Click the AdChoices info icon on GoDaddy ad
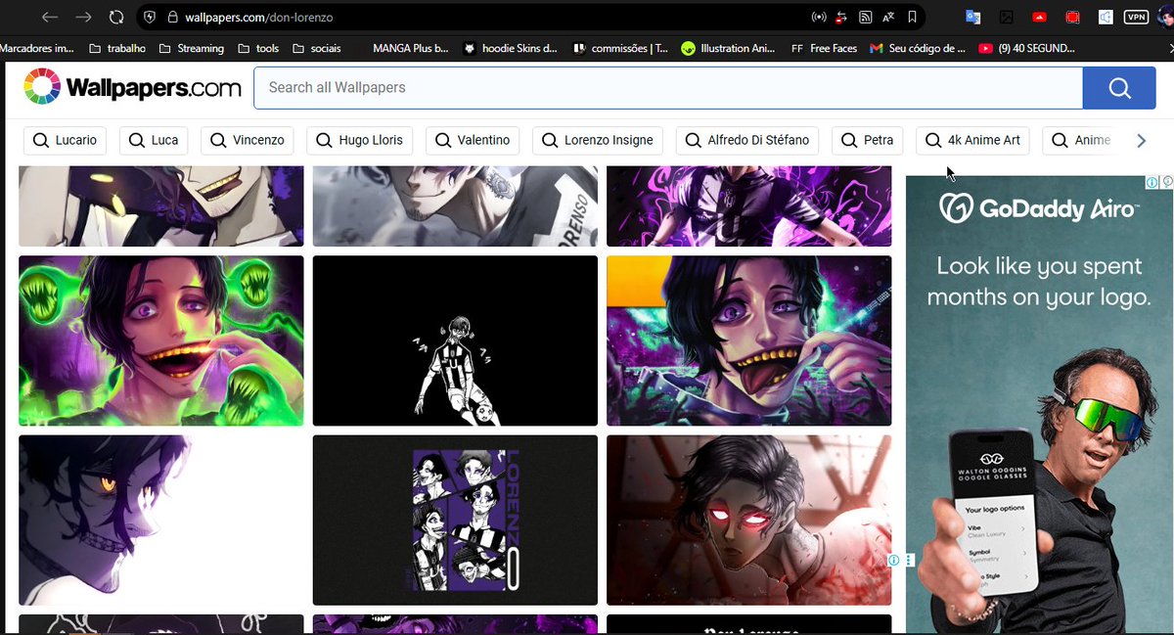The width and height of the screenshot is (1174, 635). (x=1152, y=182)
